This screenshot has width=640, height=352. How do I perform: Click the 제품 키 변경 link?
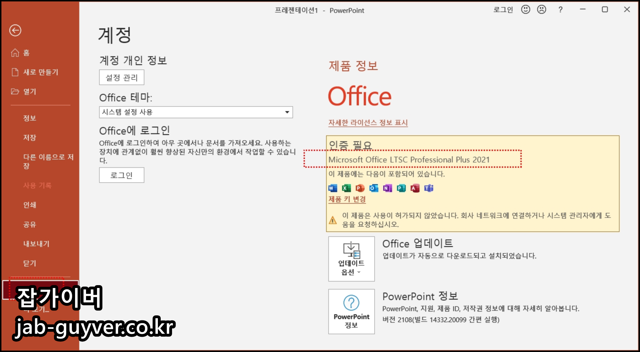[x=347, y=199]
